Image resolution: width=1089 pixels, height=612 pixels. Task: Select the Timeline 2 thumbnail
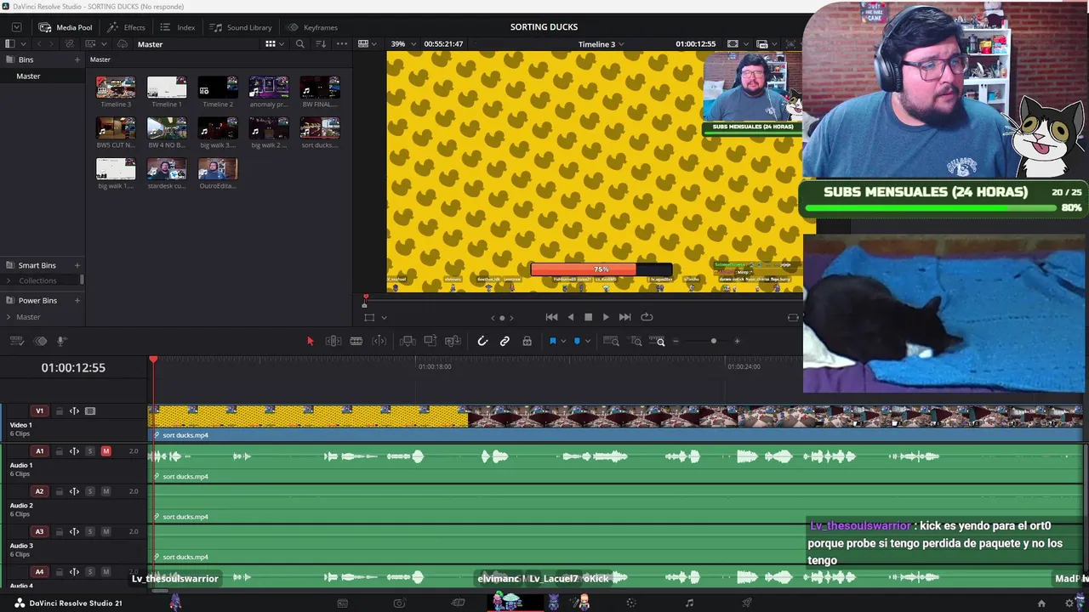coord(218,88)
